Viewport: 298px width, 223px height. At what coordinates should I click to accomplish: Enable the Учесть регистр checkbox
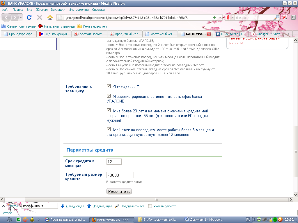(x=150, y=206)
